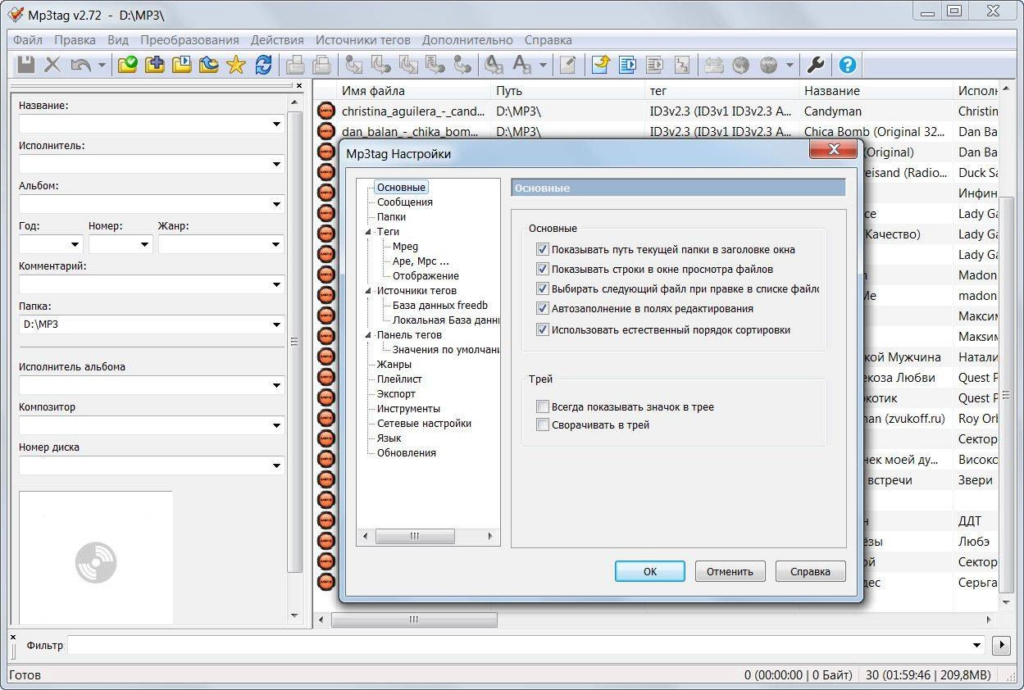1024x690 pixels.
Task: Check the 'Сворачивать в трей' option
Action: (x=542, y=424)
